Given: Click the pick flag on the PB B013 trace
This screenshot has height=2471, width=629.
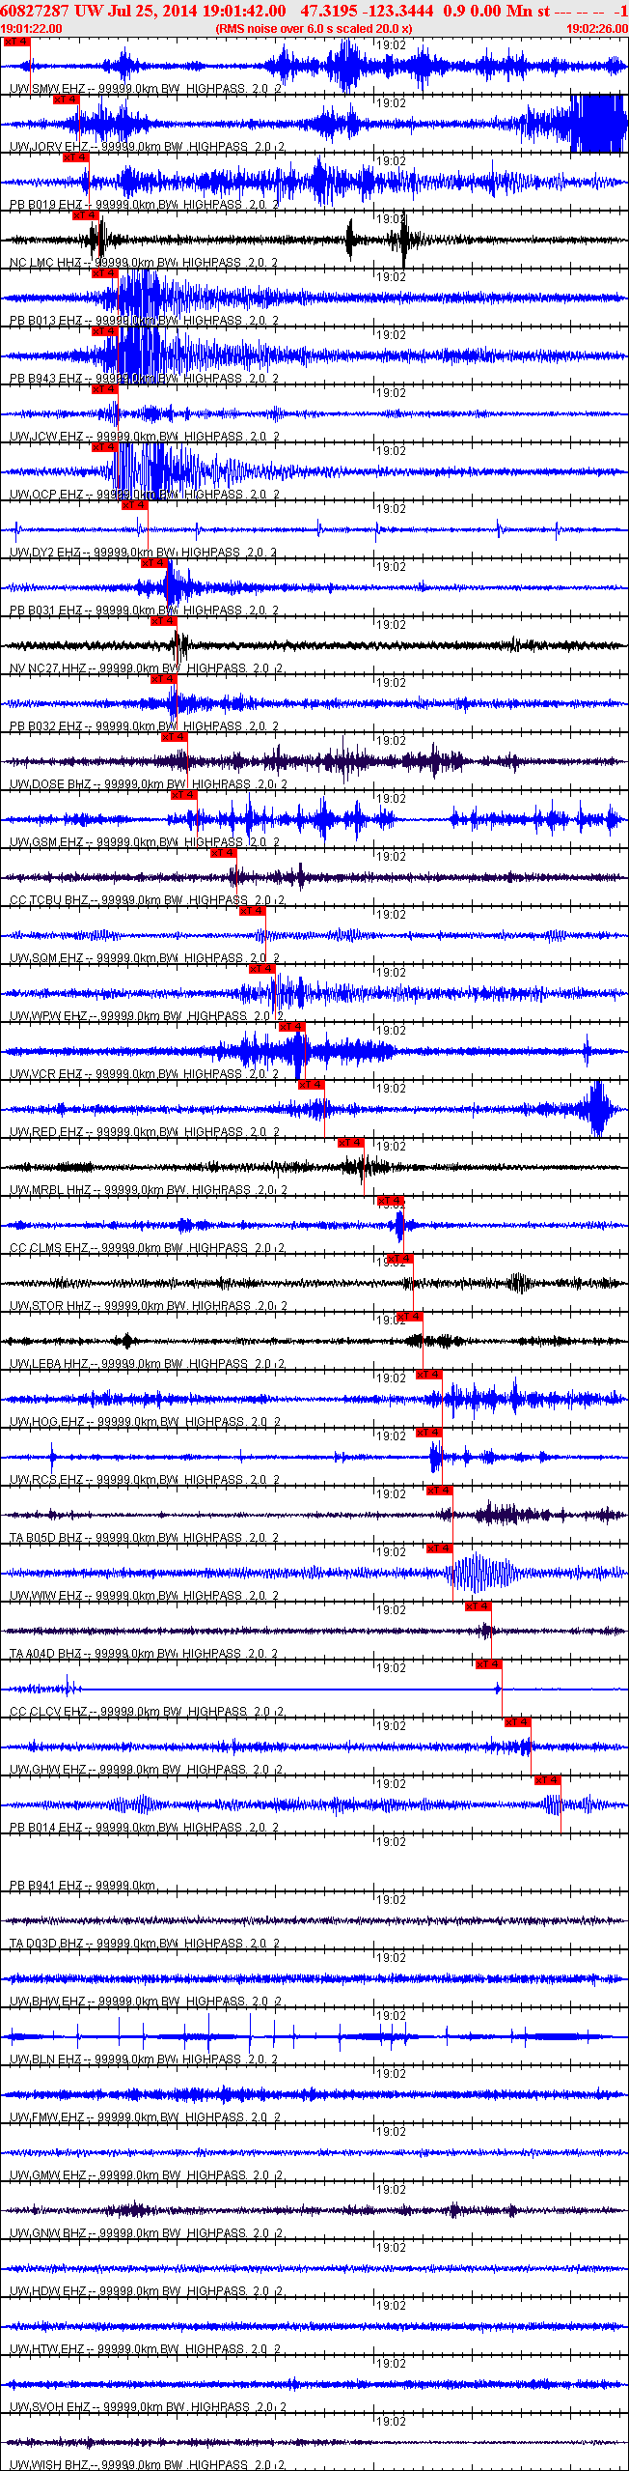Looking at the screenshot, I should pos(104,273).
